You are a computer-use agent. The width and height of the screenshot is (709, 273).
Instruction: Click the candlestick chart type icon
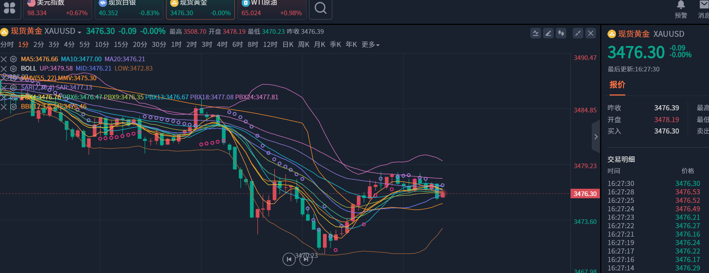(561, 33)
